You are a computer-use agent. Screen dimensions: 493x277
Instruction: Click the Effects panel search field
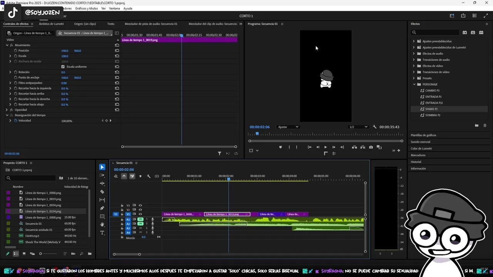[435, 32]
